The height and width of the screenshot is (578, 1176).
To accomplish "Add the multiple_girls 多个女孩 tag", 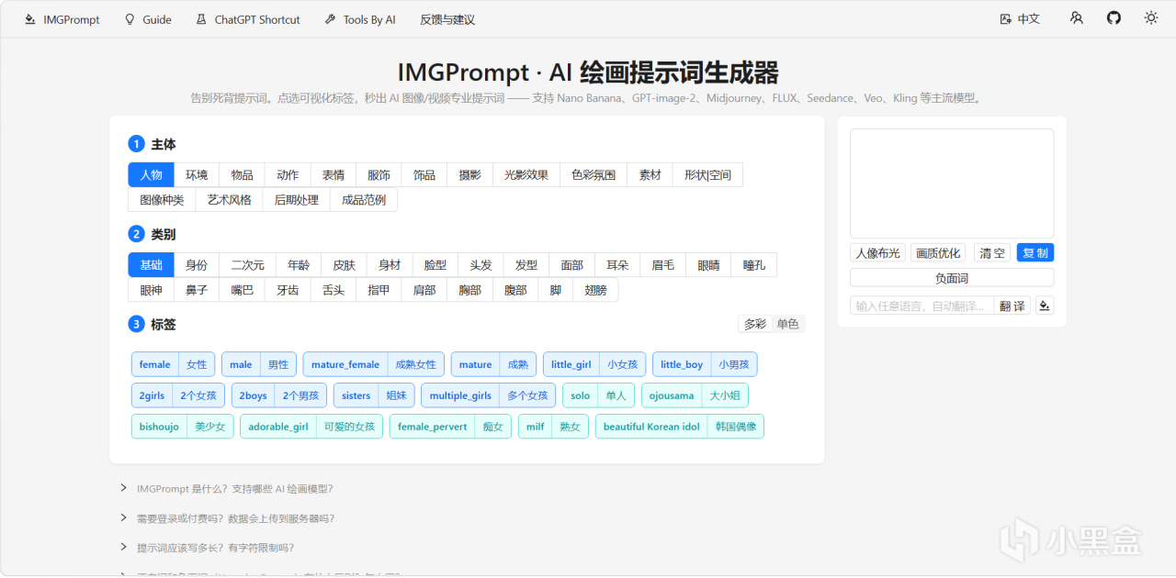I will tap(488, 395).
